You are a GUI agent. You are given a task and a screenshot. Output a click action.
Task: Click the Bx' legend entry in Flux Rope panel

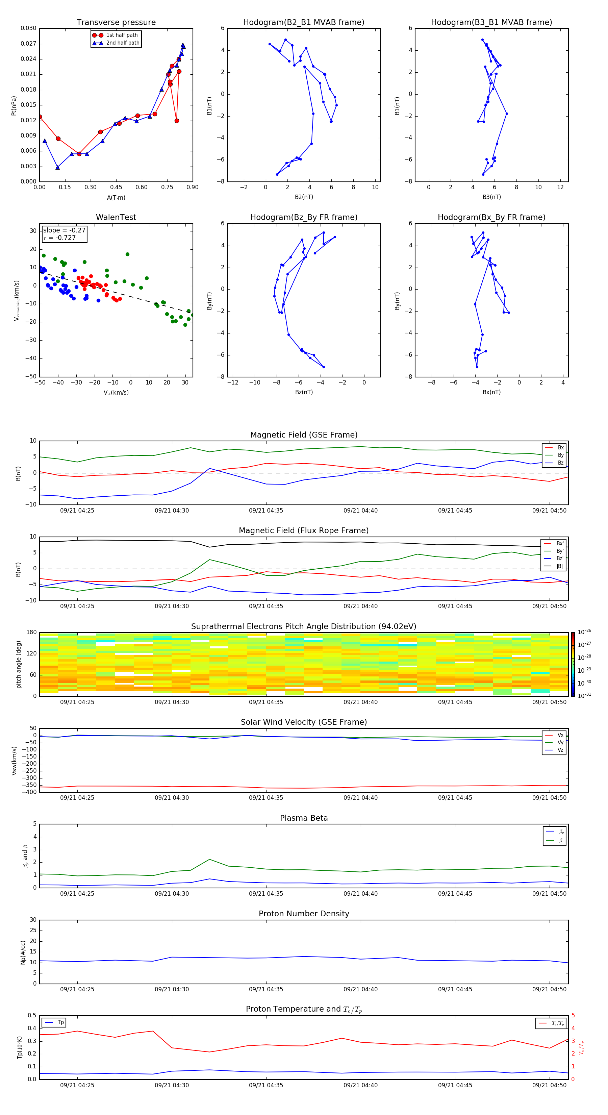point(554,544)
